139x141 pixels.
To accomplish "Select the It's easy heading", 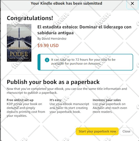I will tap(55, 100).
